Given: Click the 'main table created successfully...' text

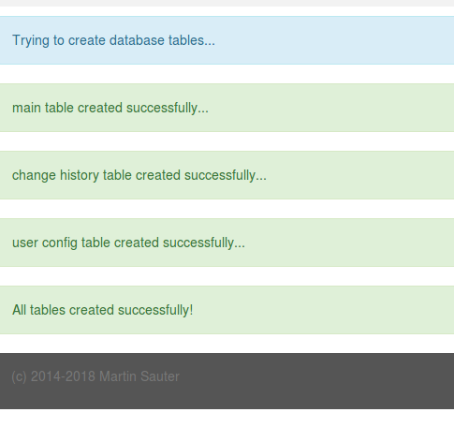Looking at the screenshot, I should tap(110, 108).
